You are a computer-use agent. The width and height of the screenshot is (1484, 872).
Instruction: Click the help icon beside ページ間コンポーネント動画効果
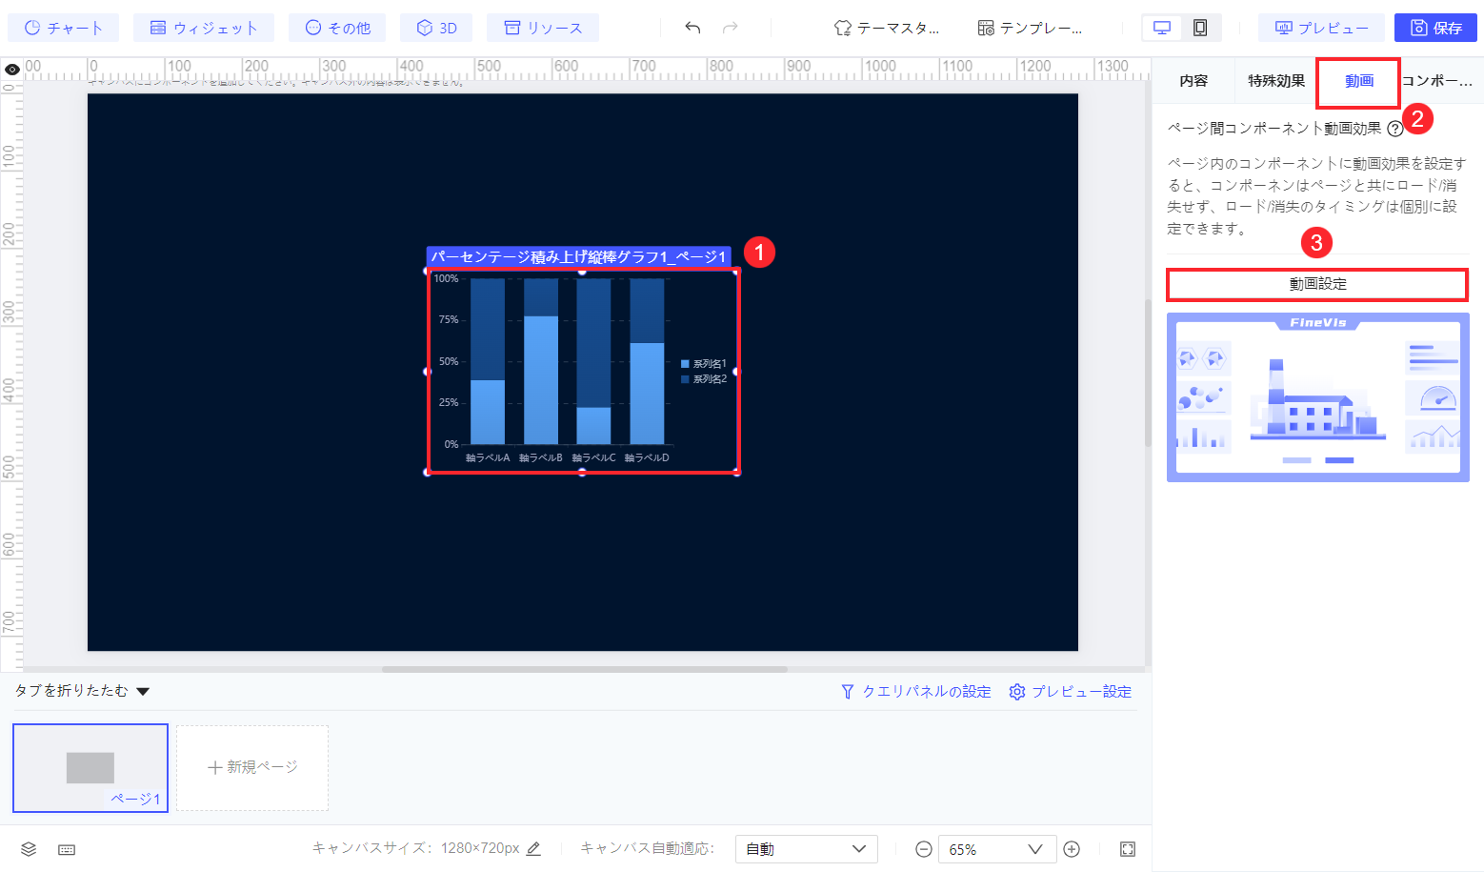pyautogui.click(x=1394, y=129)
